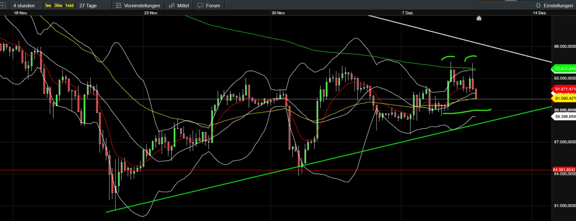576x221 pixels.
Task: Click the gray house-shaped chart marker
Action: coord(479,18)
